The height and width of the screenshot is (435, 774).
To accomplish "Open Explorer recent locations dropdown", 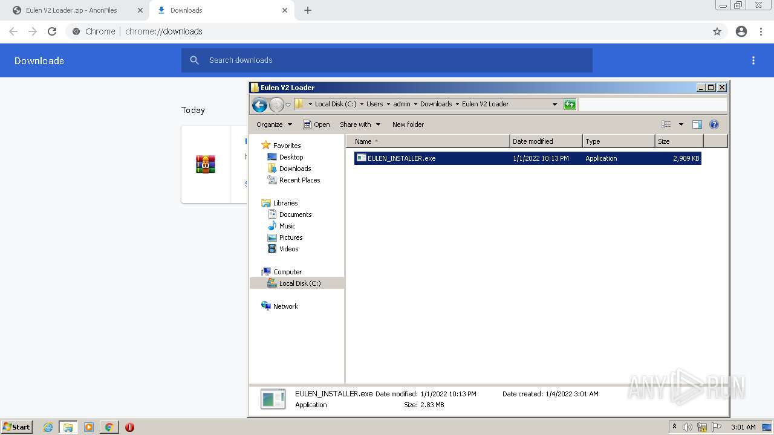I will pos(288,105).
